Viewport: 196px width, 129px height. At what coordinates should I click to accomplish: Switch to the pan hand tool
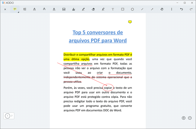[162, 9]
